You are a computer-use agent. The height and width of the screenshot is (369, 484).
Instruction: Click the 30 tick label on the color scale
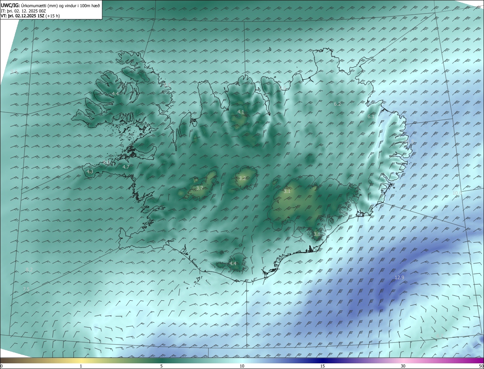pyautogui.click(x=403, y=366)
